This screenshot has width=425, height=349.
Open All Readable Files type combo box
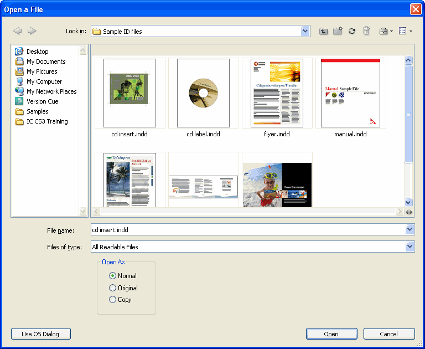[252, 247]
